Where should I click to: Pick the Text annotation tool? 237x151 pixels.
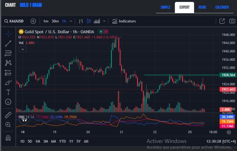[8, 92]
